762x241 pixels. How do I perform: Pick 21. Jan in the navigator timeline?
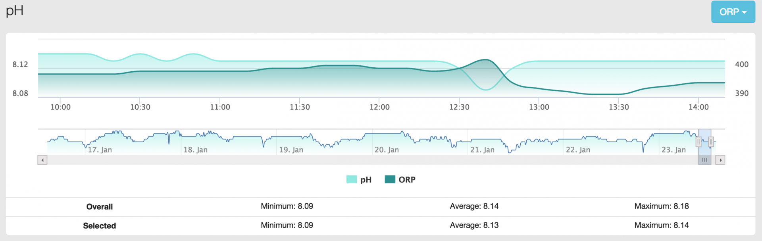(x=482, y=150)
